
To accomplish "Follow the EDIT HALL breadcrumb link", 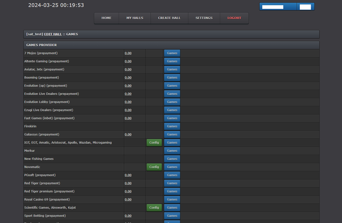I will tap(53, 34).
